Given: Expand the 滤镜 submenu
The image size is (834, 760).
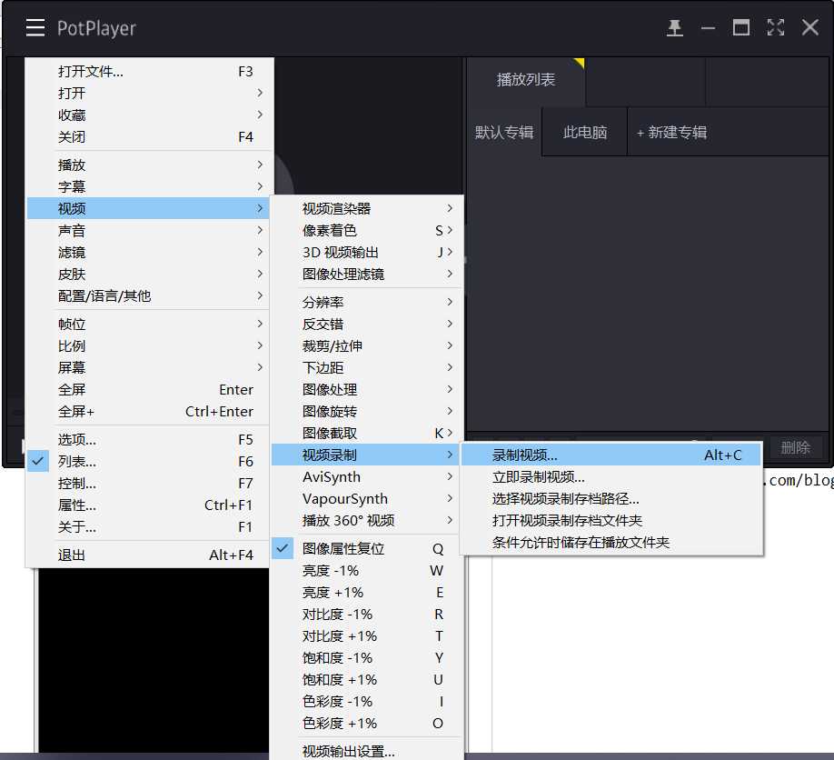Looking at the screenshot, I should coord(148,252).
